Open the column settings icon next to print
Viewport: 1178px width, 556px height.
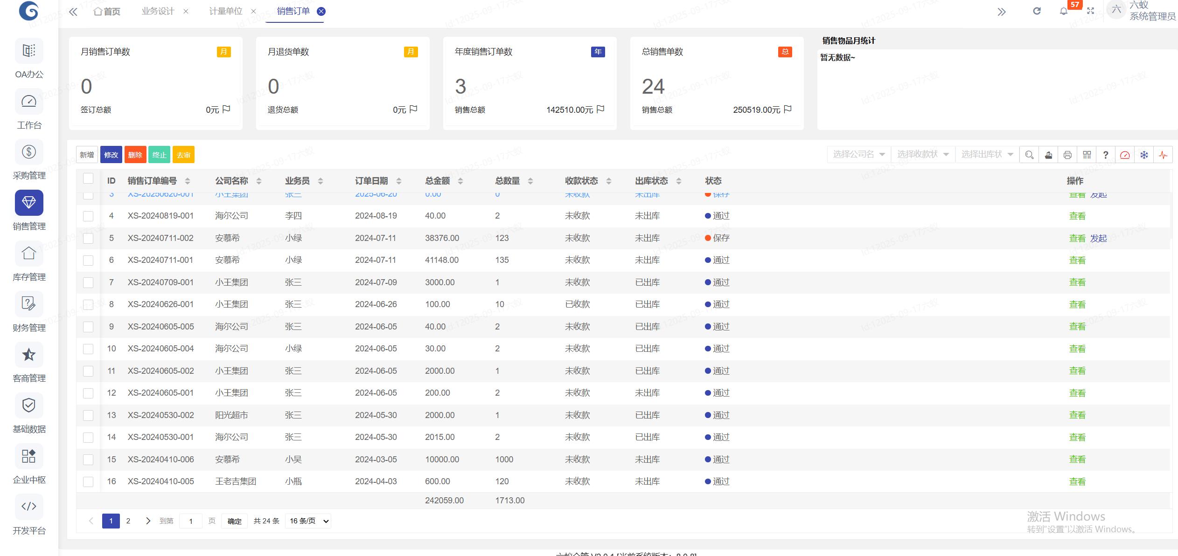tap(1087, 154)
